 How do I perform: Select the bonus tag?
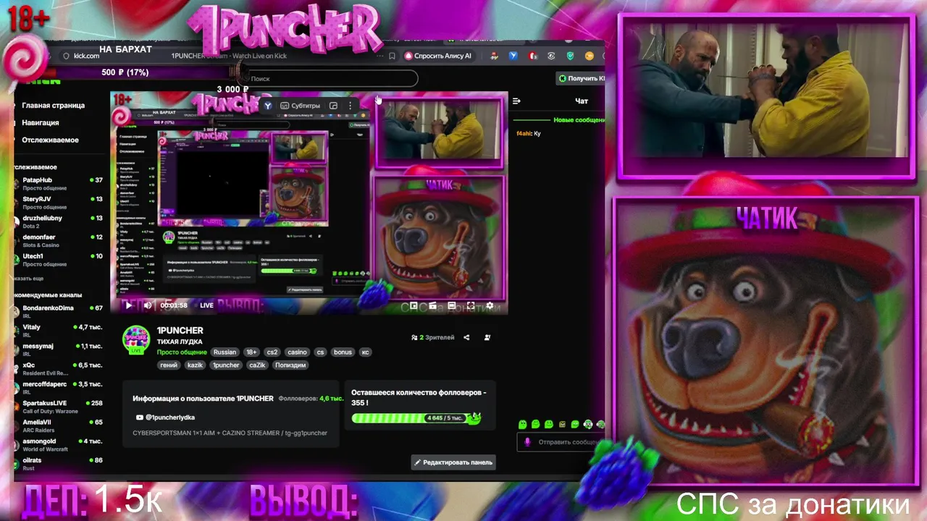(x=343, y=352)
